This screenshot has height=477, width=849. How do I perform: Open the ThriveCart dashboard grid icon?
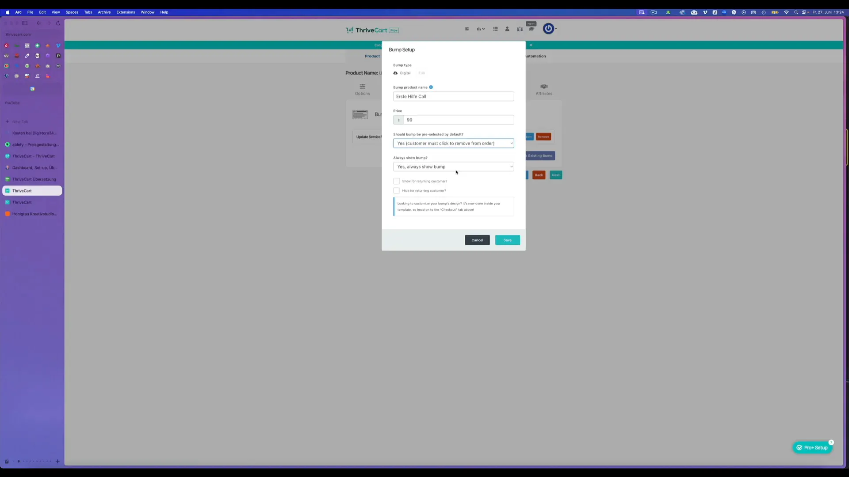pos(467,29)
